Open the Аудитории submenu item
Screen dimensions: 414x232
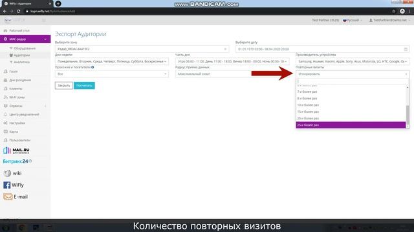pos(21,55)
